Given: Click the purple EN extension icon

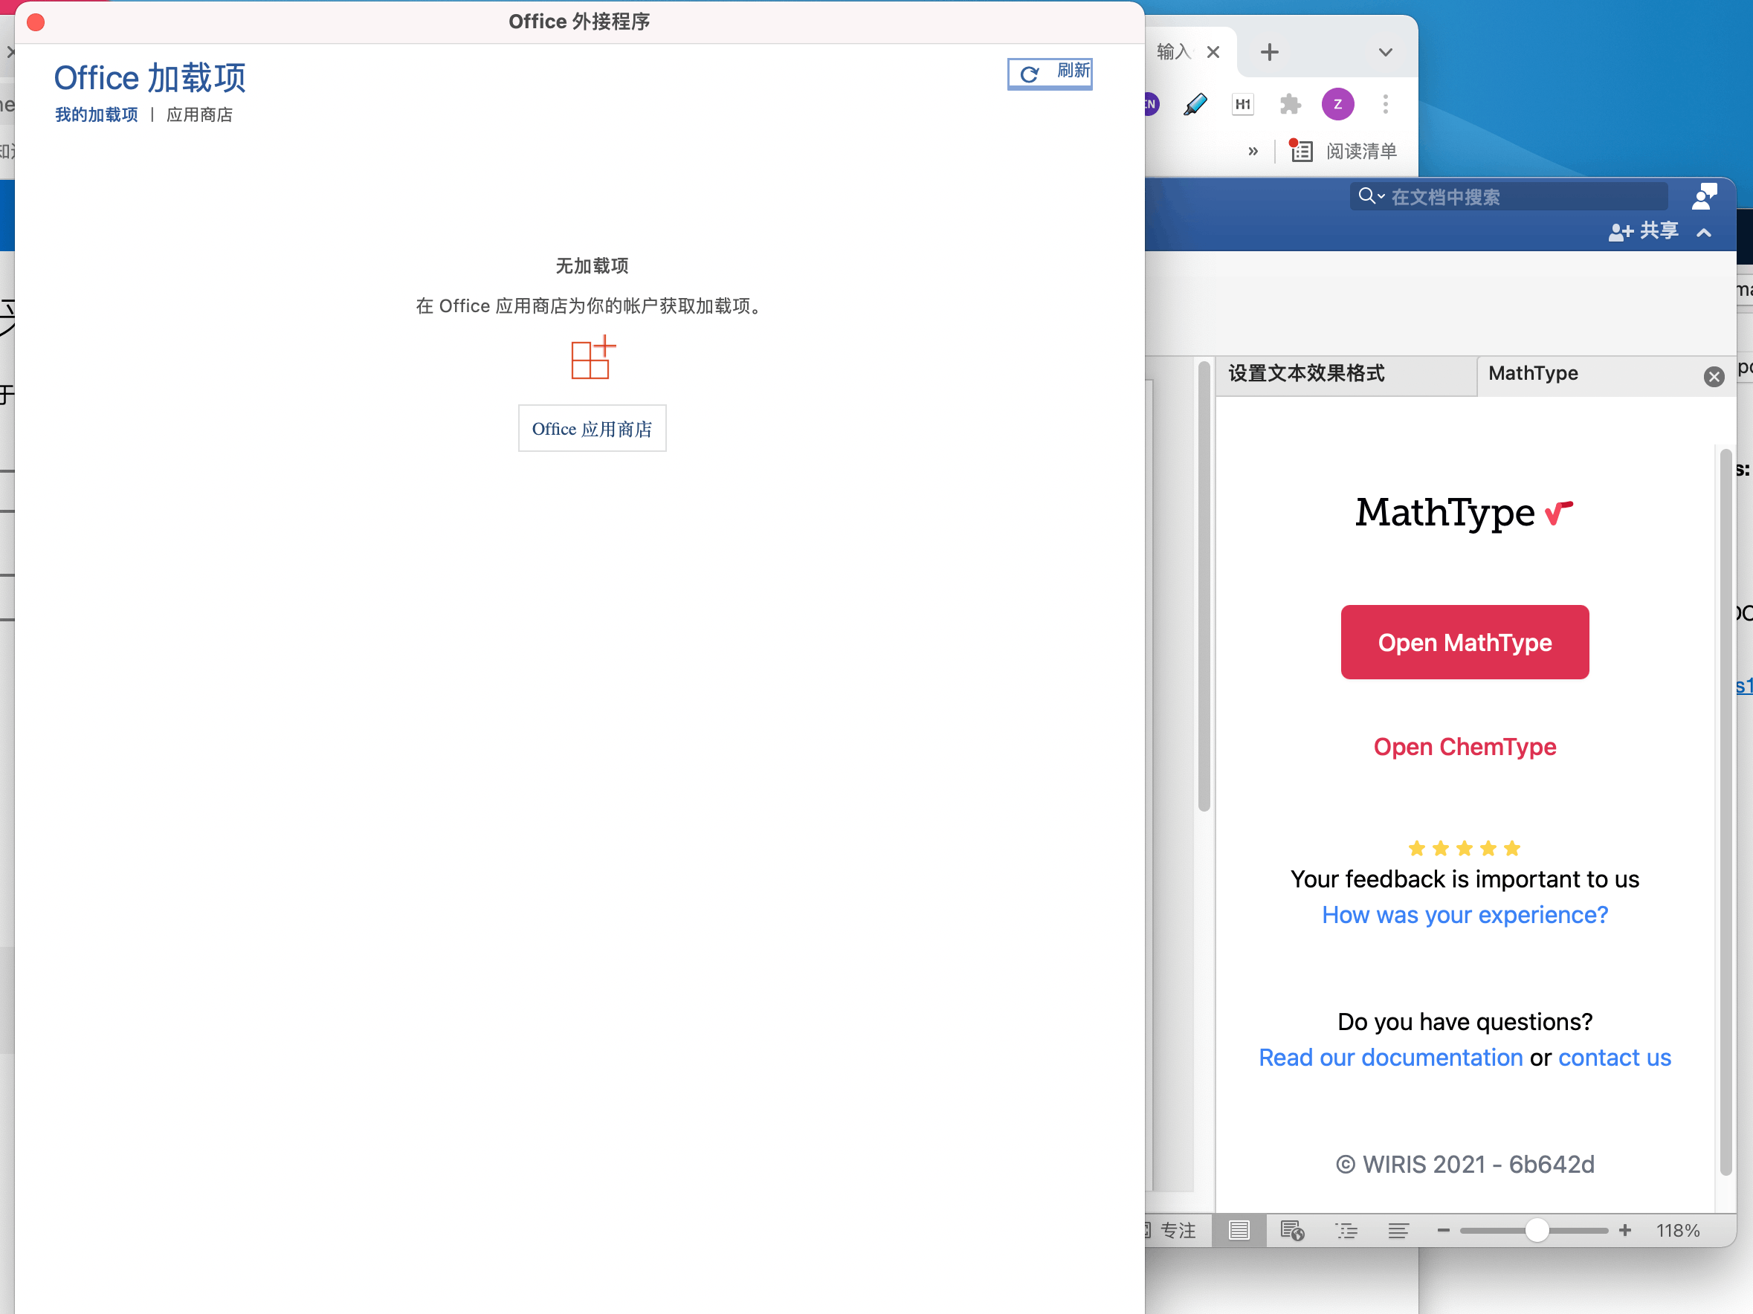Looking at the screenshot, I should (x=1152, y=104).
